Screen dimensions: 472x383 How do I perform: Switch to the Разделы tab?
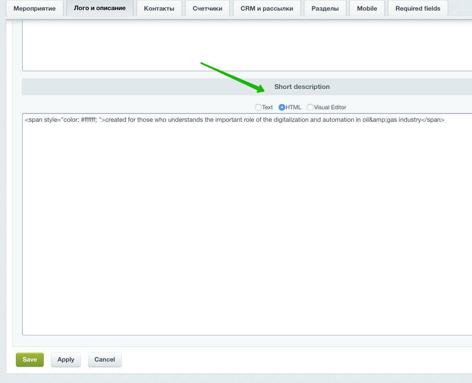point(325,9)
